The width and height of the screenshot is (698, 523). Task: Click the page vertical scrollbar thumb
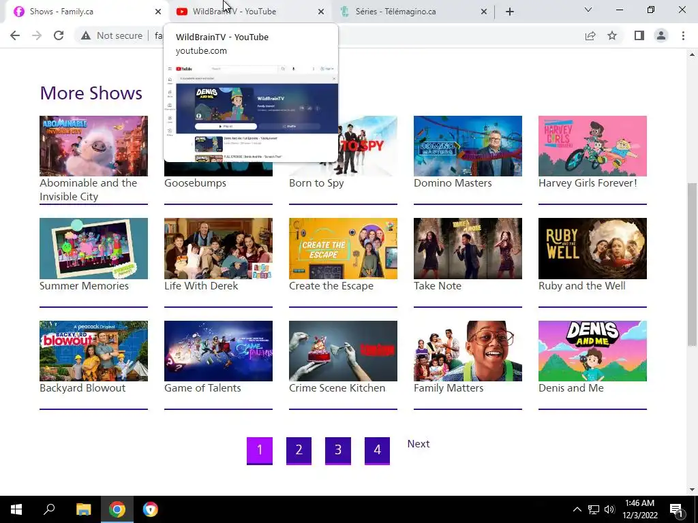(693, 264)
